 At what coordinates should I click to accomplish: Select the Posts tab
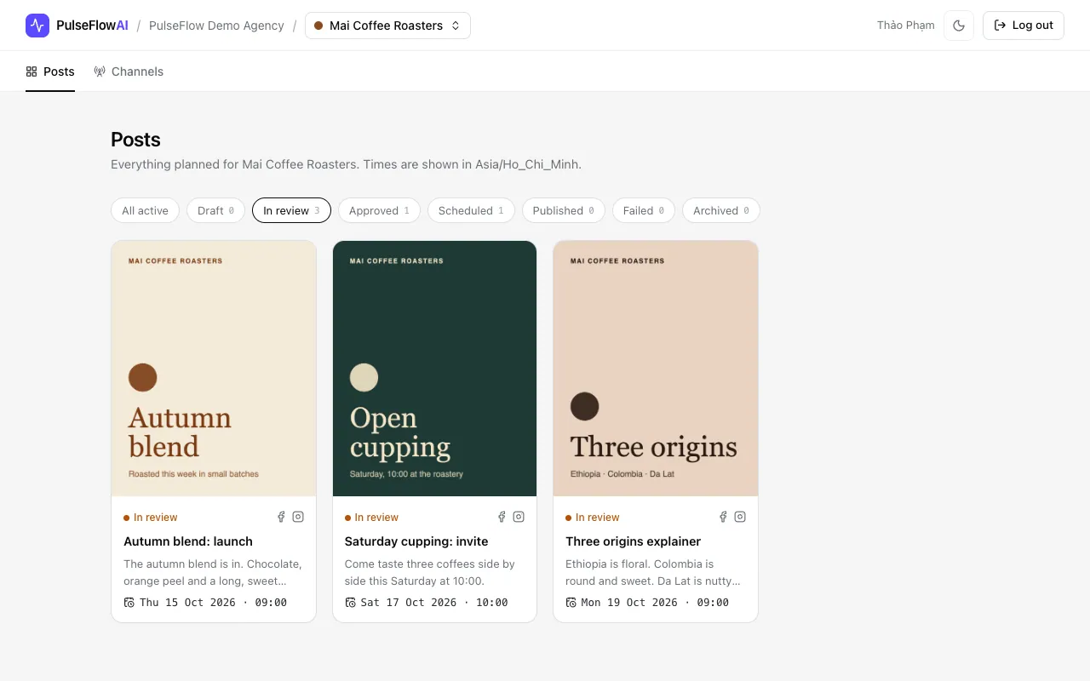pyautogui.click(x=50, y=72)
